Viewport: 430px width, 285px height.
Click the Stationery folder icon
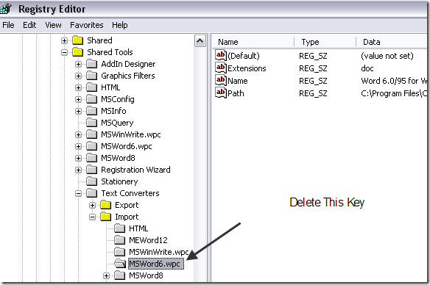click(x=92, y=181)
